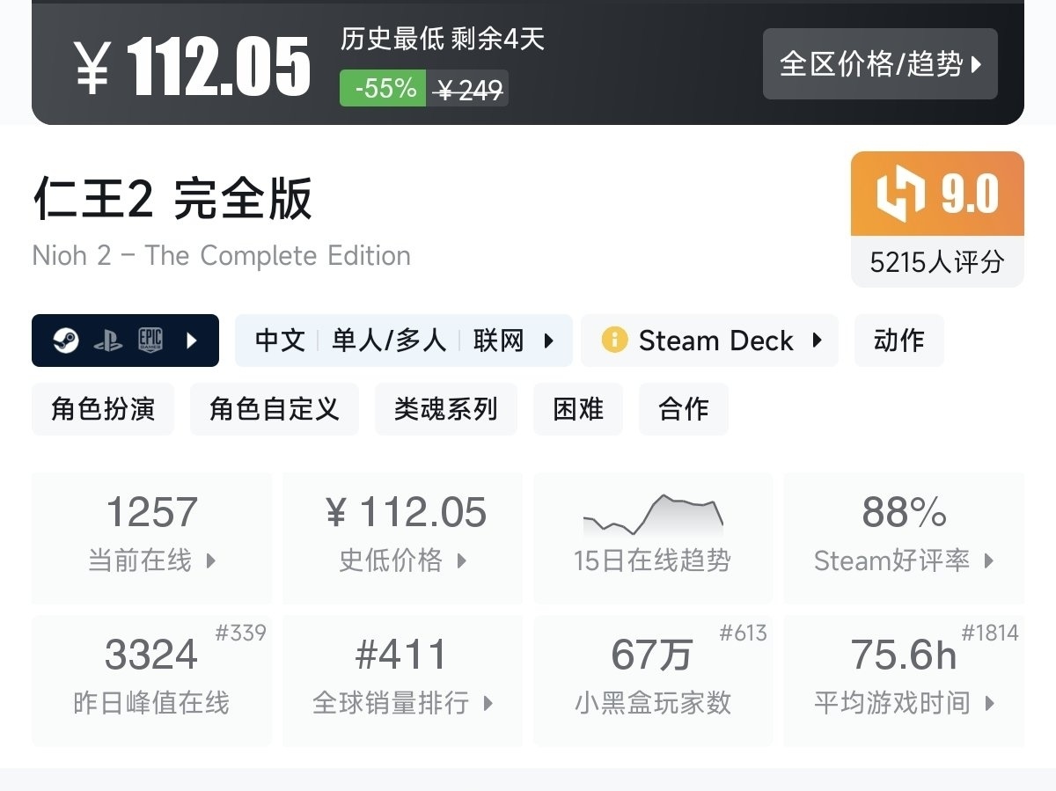This screenshot has height=791, width=1056.
Task: Click the Steam Deck info icon
Action: tap(614, 341)
